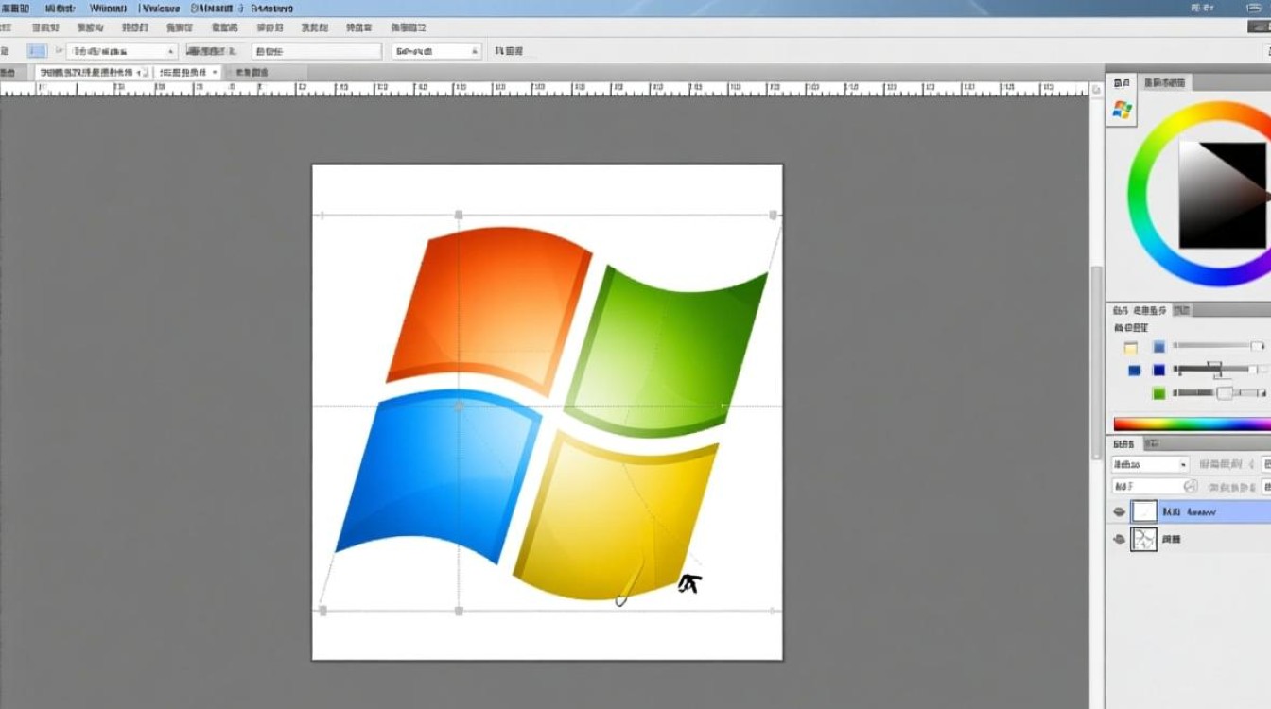Click the pale yellow swatch icon beside sliders
Viewport: 1271px width, 709px height.
tap(1131, 348)
